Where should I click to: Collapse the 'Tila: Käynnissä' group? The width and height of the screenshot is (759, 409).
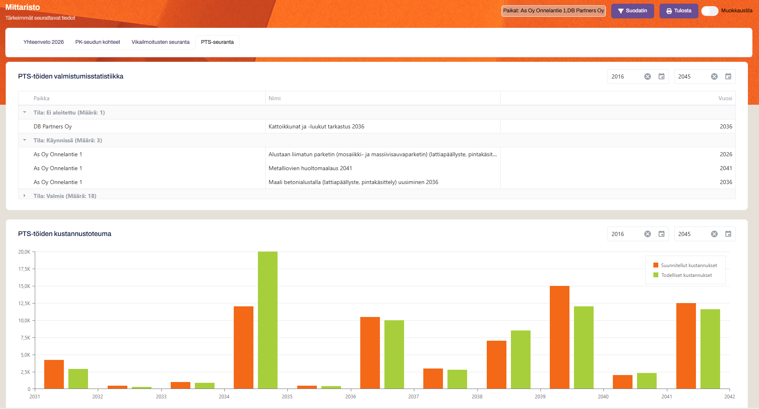[25, 140]
